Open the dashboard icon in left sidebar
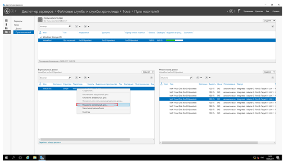The height and width of the screenshot is (167, 286). [6, 20]
